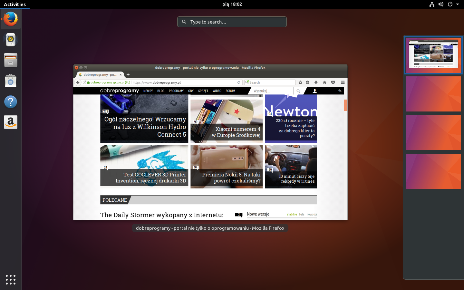Select the fourth workspace thumbnail
The width and height of the screenshot is (464, 290).
(433, 171)
